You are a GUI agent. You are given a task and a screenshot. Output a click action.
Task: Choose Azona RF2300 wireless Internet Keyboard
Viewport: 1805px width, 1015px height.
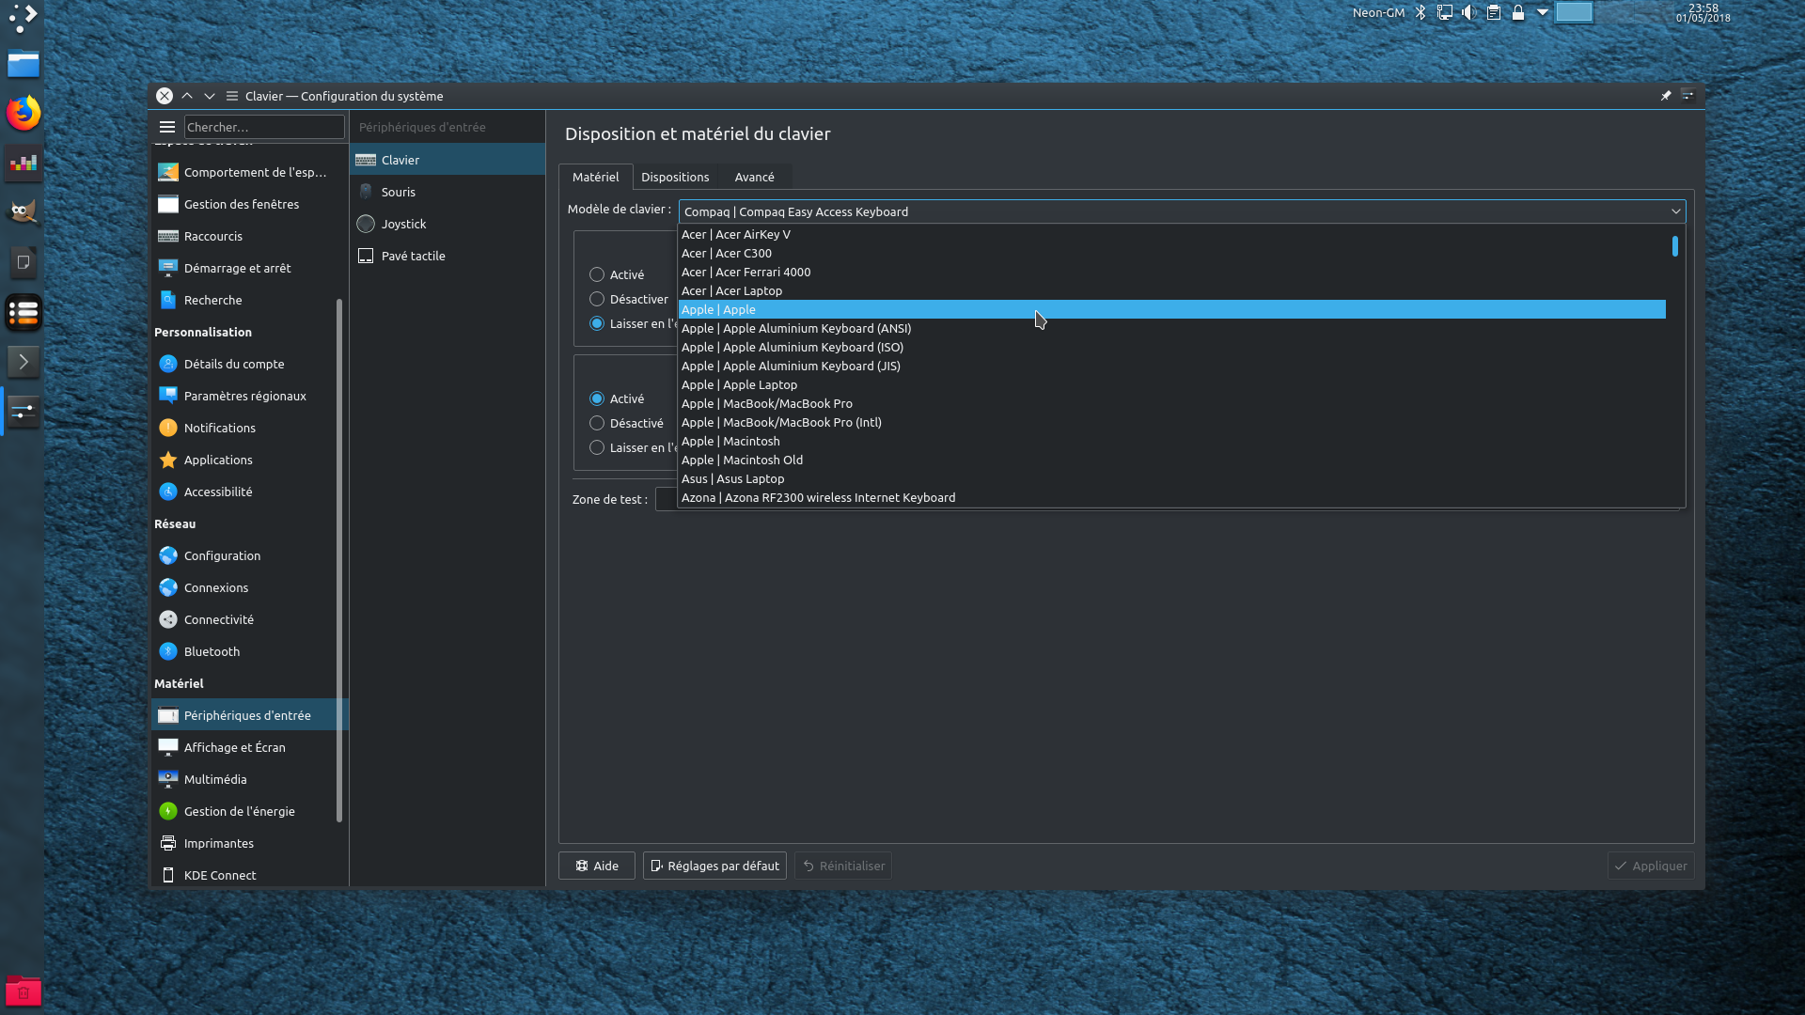coord(1172,497)
